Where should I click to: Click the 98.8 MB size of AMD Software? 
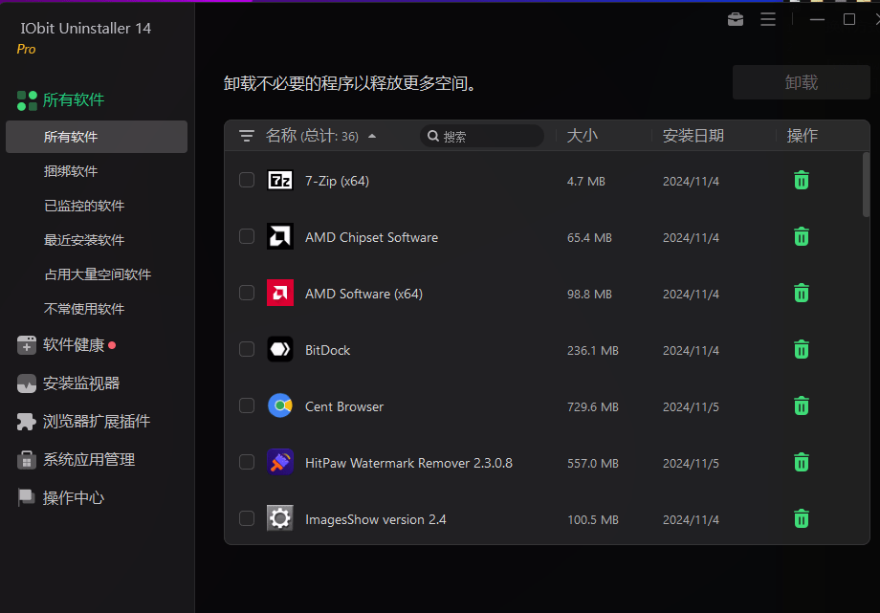tap(589, 295)
